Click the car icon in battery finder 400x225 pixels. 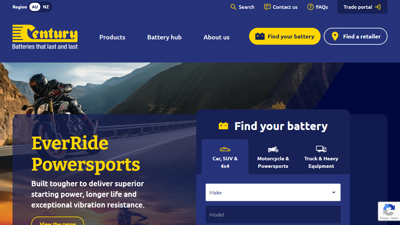[225, 149]
